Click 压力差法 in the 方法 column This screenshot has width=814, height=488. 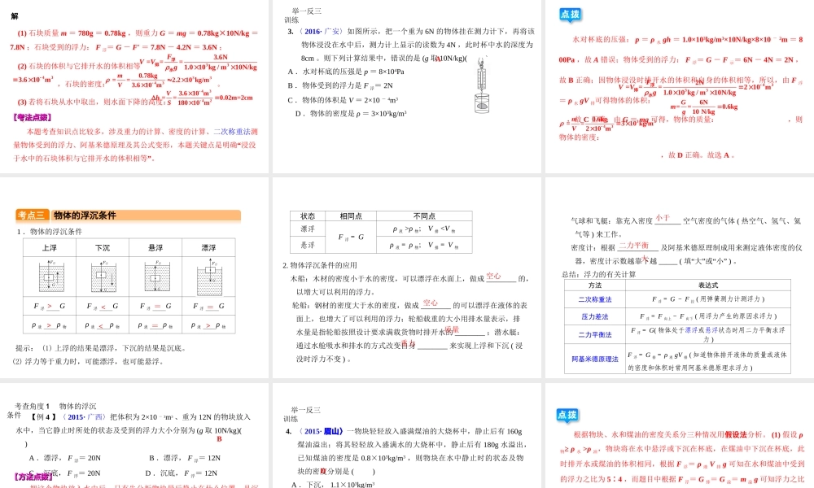click(x=595, y=316)
